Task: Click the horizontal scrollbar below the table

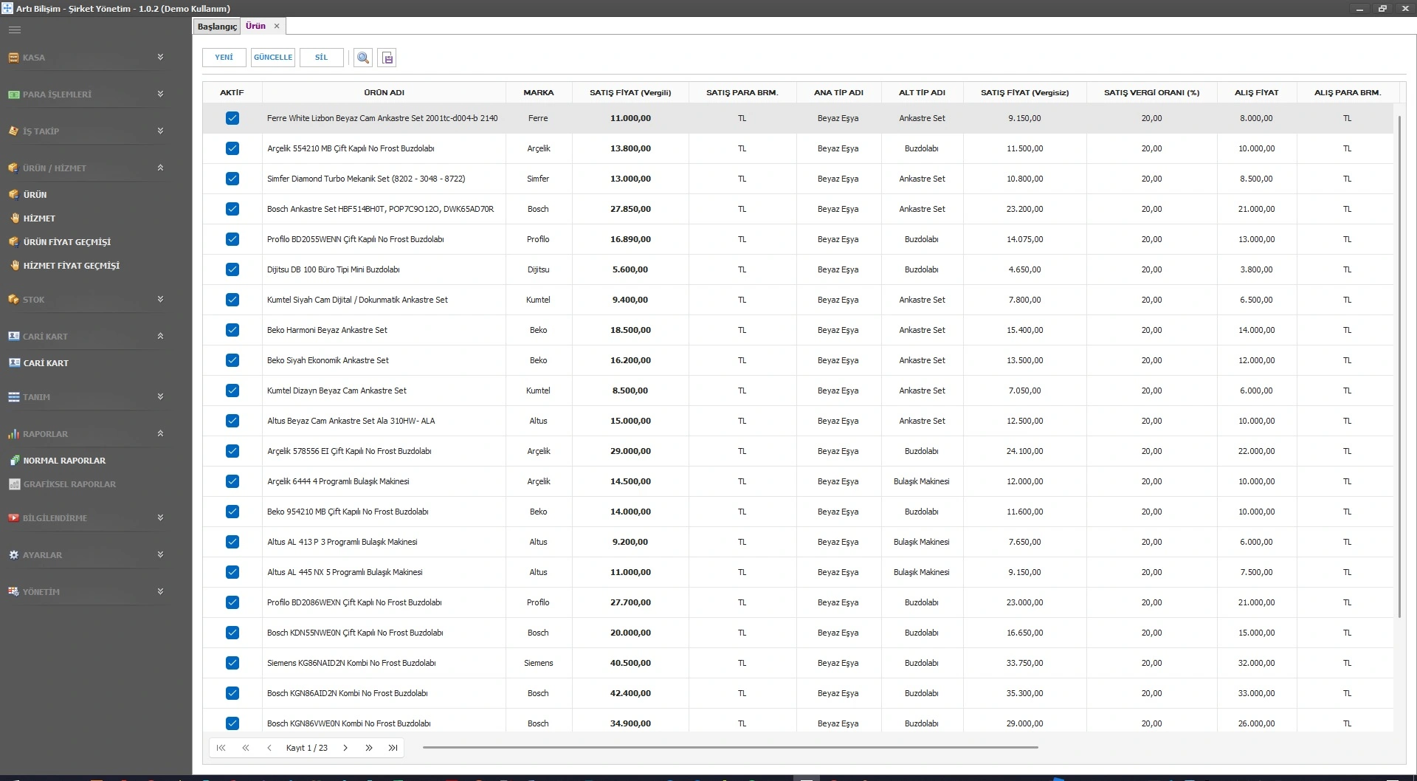Action: pyautogui.click(x=731, y=748)
